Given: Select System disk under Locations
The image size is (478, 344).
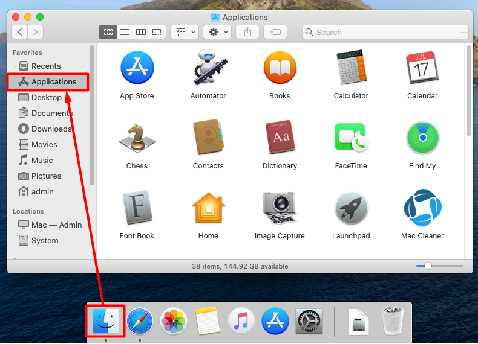Looking at the screenshot, I should pyautogui.click(x=48, y=240).
